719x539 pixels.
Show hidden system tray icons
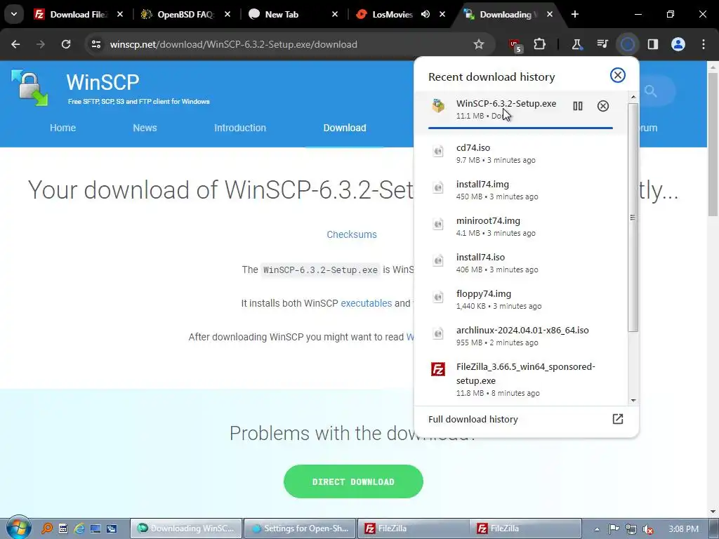[597, 529]
